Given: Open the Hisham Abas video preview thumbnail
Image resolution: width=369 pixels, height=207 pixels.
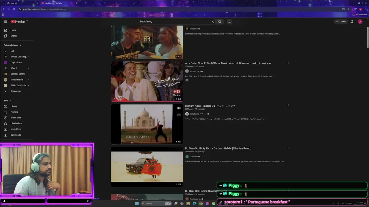Looking at the screenshot, I should click(x=147, y=124).
